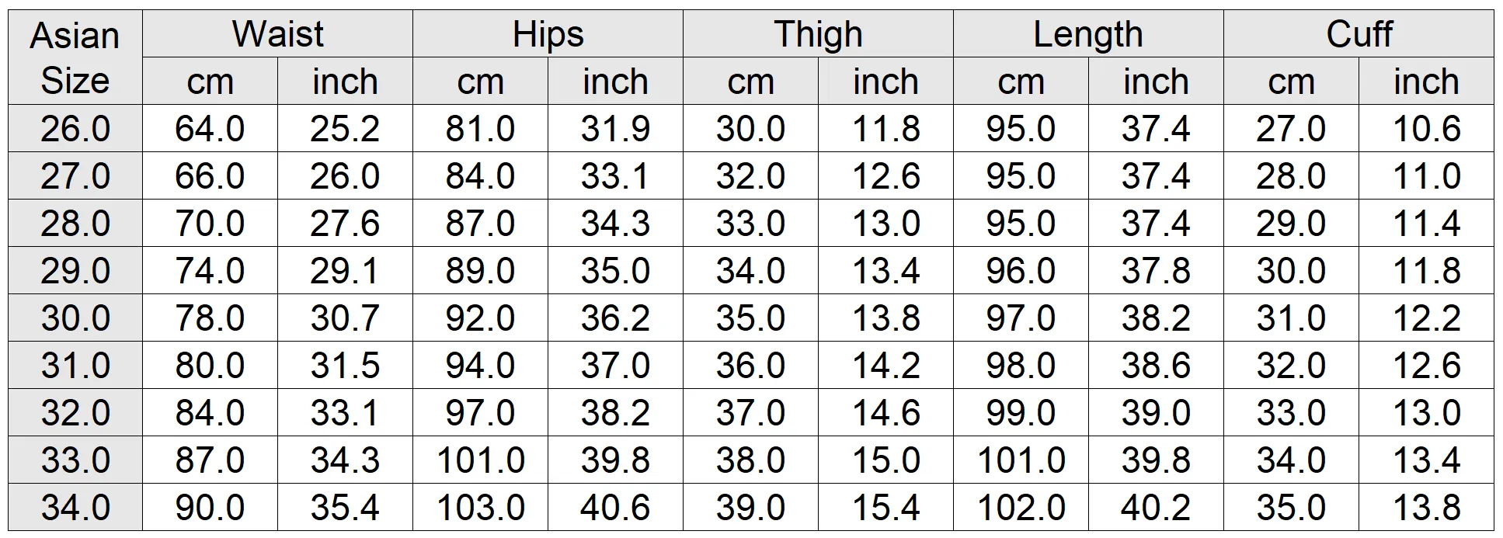Select cuff inch value 12.2
This screenshot has height=538, width=1503.
[x=1426, y=318]
